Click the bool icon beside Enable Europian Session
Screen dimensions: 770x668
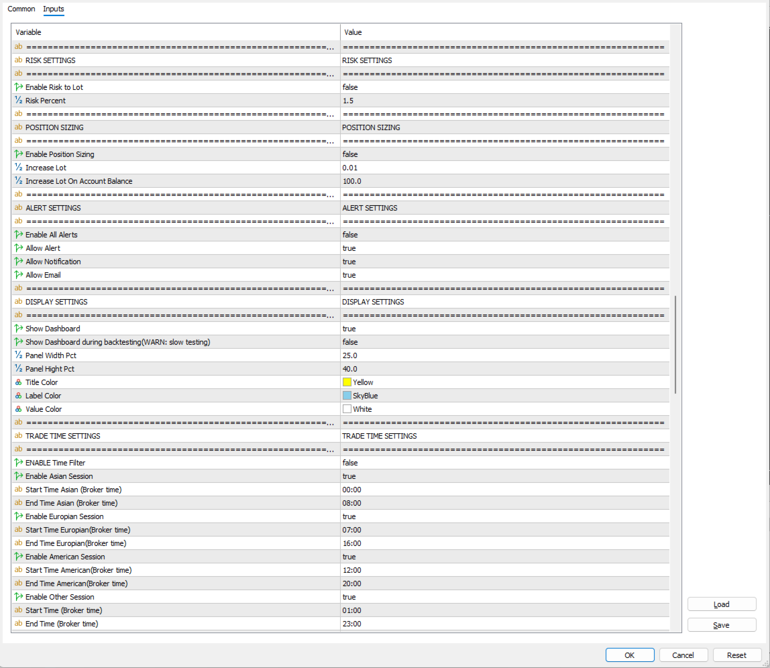19,516
